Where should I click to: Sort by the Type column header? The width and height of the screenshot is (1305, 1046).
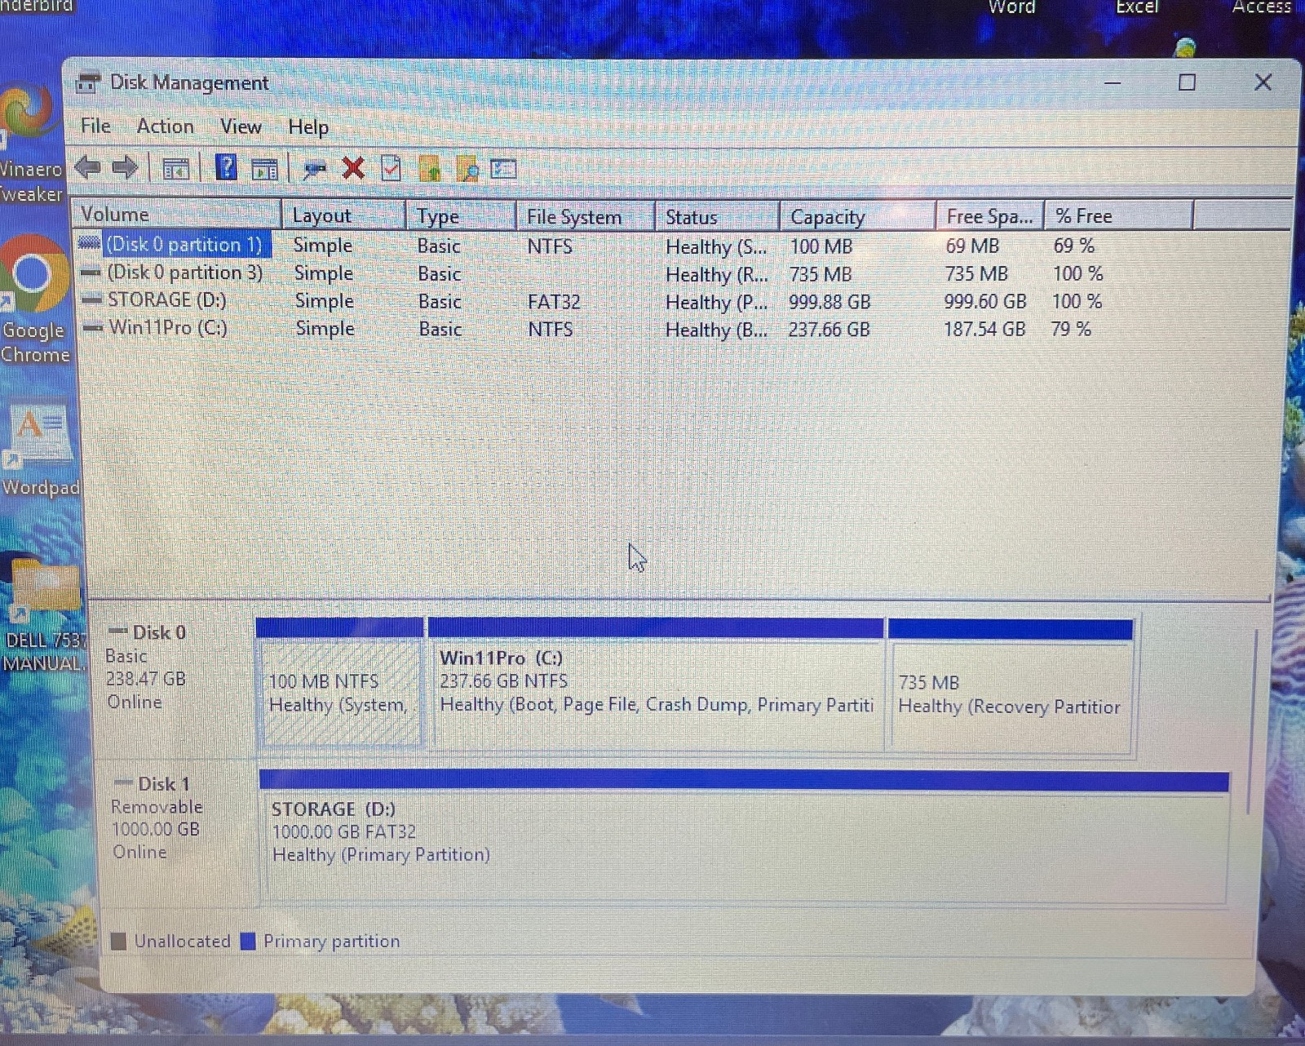[x=461, y=216]
